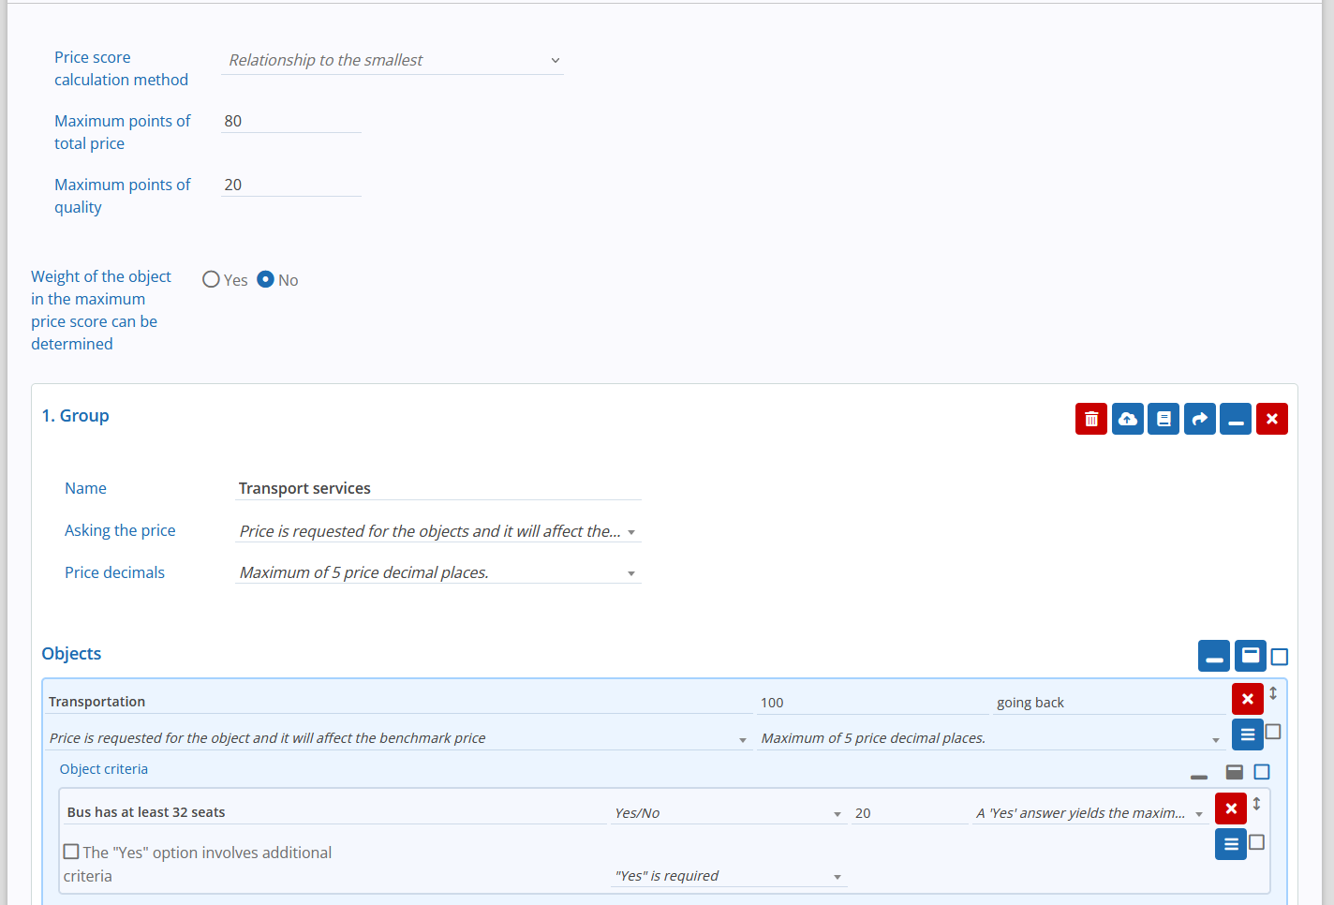The height and width of the screenshot is (905, 1334).
Task: Open the bus criterion's hamburger menu
Action: tap(1231, 844)
